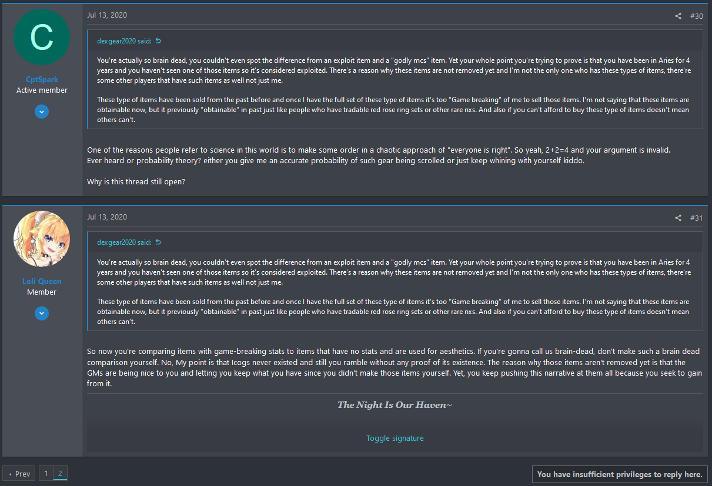Go to previous page with Prev button

tap(19, 474)
